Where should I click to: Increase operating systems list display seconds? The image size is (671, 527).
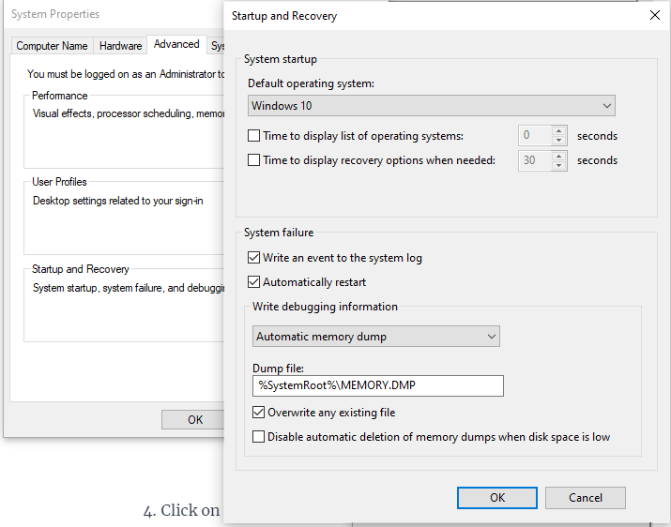point(559,131)
